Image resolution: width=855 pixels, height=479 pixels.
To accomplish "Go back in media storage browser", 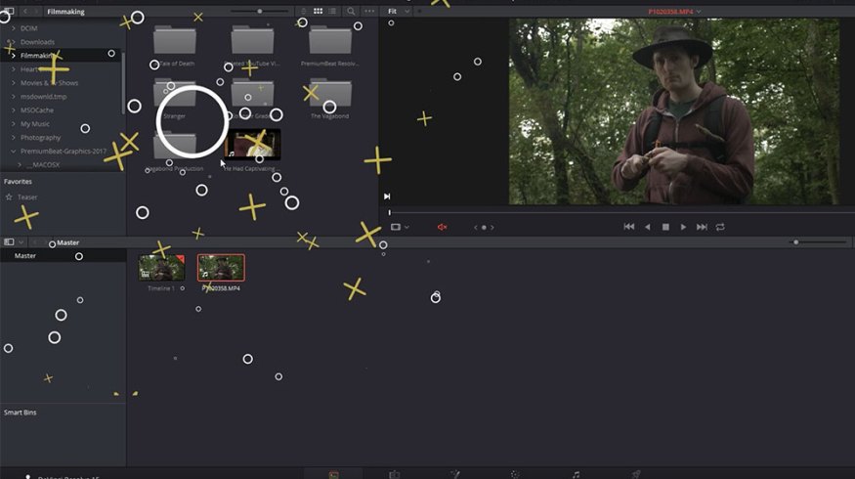I will (x=25, y=12).
